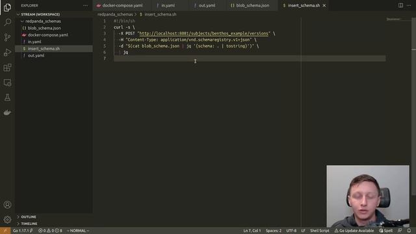Click the curl -s line in editor
Screen dimensions: 416x234
point(124,27)
